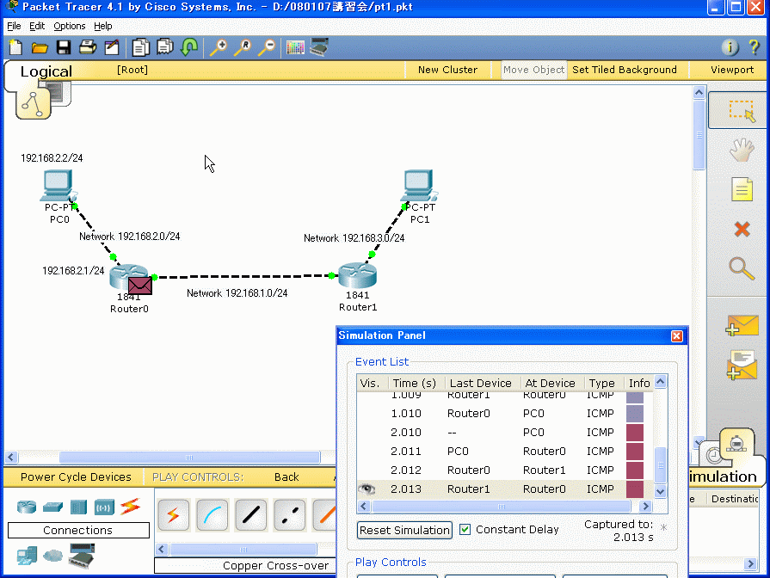Pick the Console cable connection icon
The height and width of the screenshot is (578, 770).
pyautogui.click(x=213, y=515)
